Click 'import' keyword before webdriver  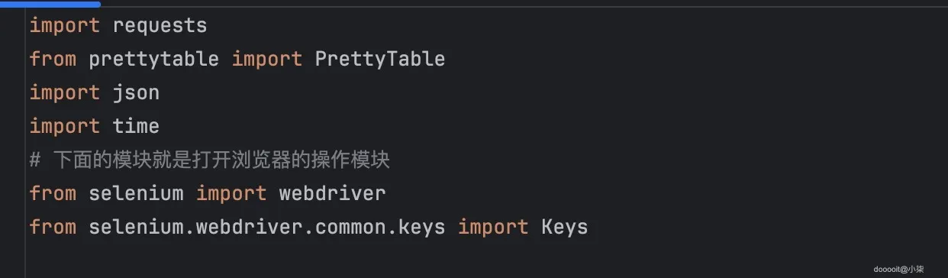click(x=231, y=193)
